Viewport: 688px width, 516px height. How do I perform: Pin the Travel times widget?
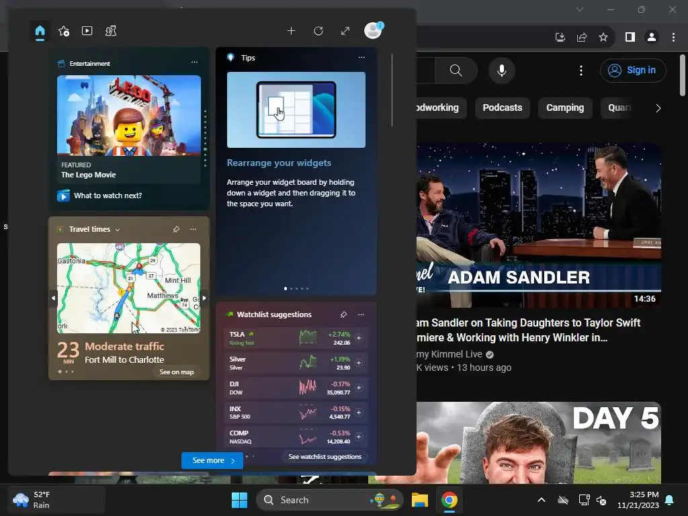tap(176, 229)
